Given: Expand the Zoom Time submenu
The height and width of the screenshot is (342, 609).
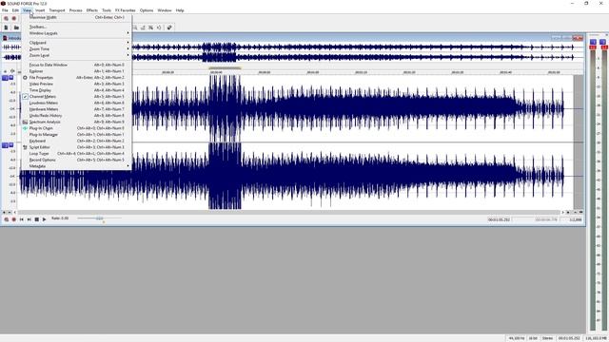Looking at the screenshot, I should click(76, 49).
